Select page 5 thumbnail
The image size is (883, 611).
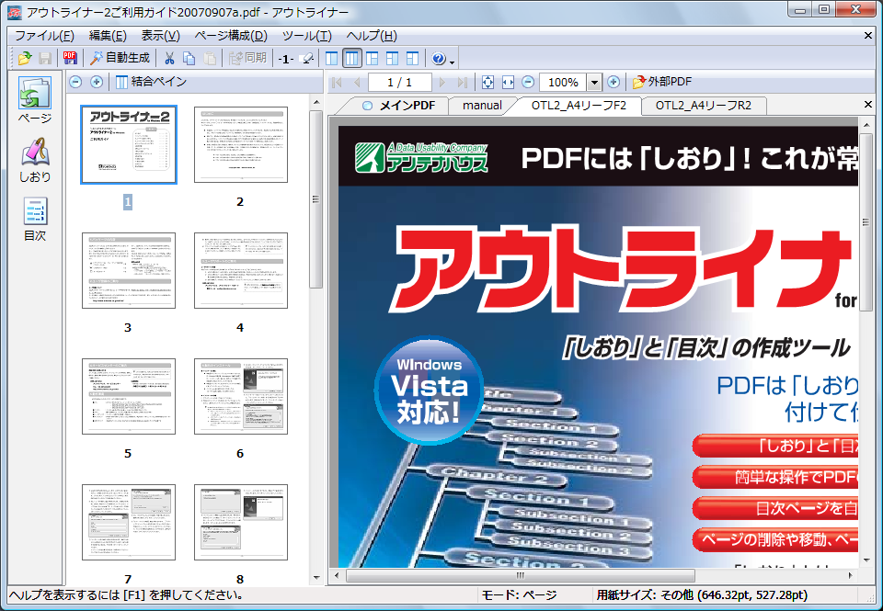click(x=129, y=397)
